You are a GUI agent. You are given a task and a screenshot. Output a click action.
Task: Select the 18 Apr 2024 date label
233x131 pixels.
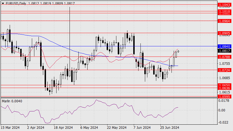tap(63, 128)
